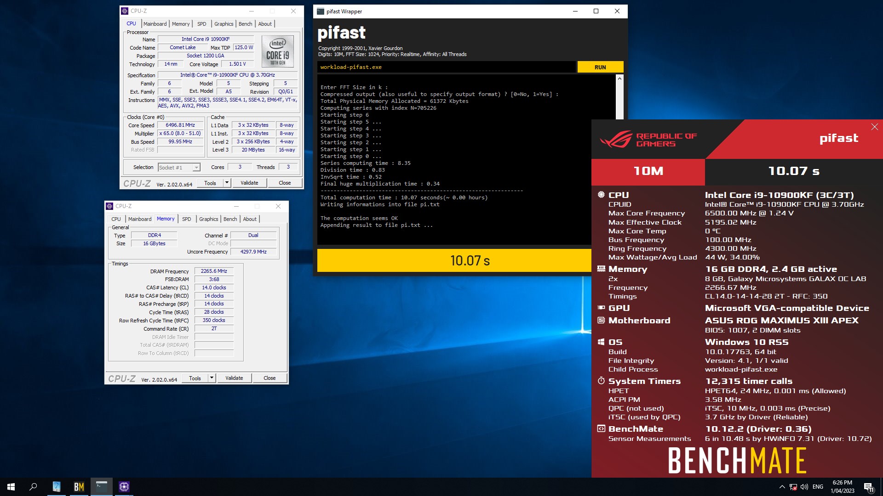Viewport: 883px width, 496px height.
Task: Open BenchMate taskbar icon
Action: [79, 487]
